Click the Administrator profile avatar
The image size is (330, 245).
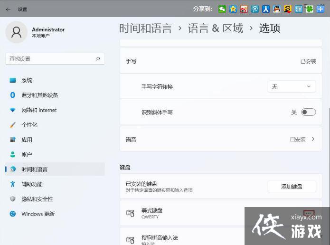click(17, 32)
